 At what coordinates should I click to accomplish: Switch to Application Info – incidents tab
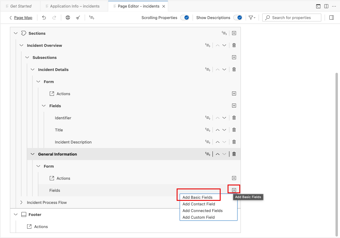(74, 6)
